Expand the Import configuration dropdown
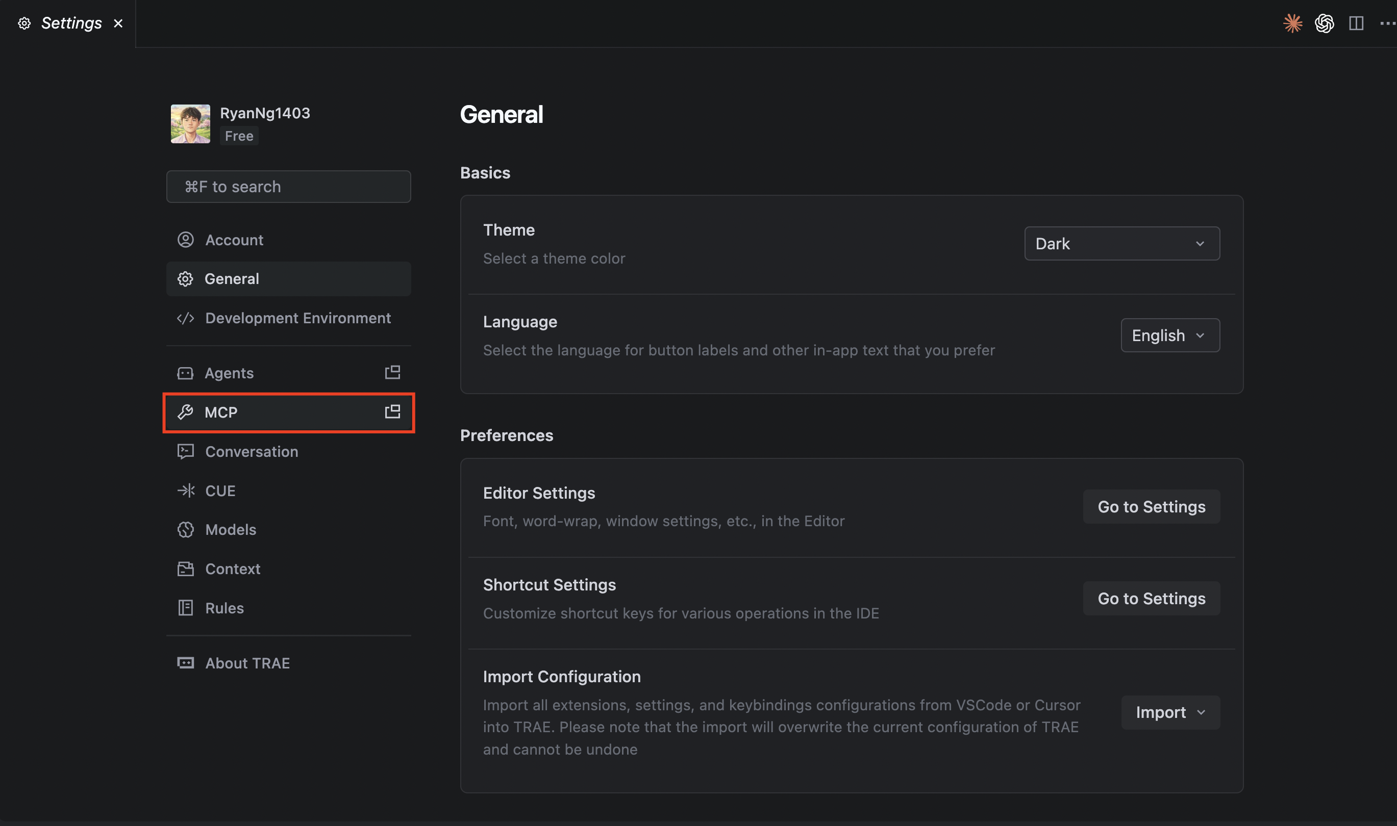The height and width of the screenshot is (826, 1397). point(1170,712)
